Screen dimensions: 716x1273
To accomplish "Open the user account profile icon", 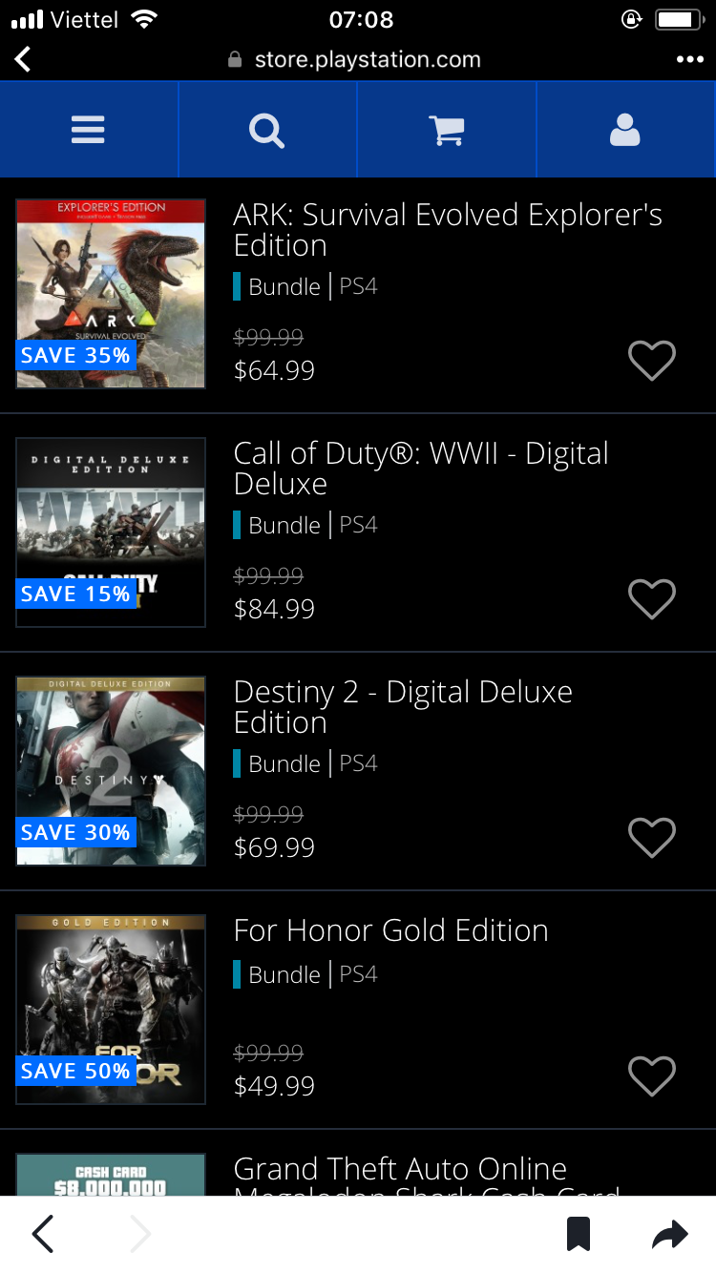I will (x=624, y=130).
